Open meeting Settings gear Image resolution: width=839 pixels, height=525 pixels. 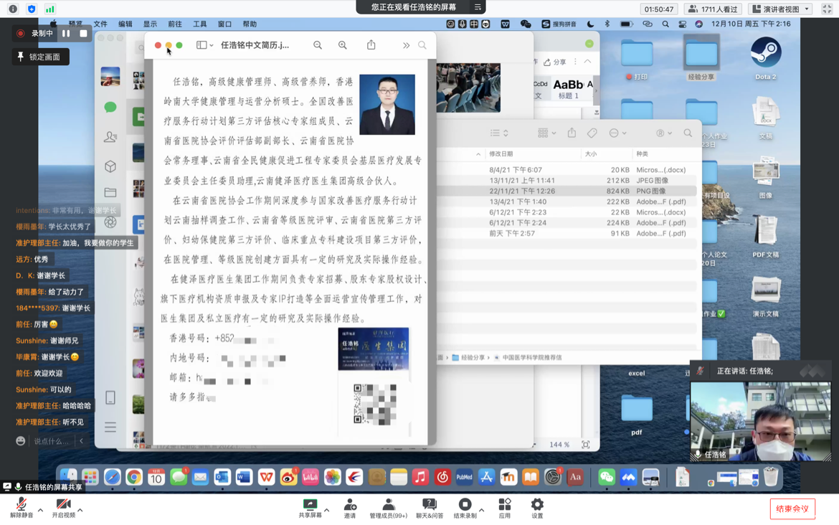[x=537, y=509]
